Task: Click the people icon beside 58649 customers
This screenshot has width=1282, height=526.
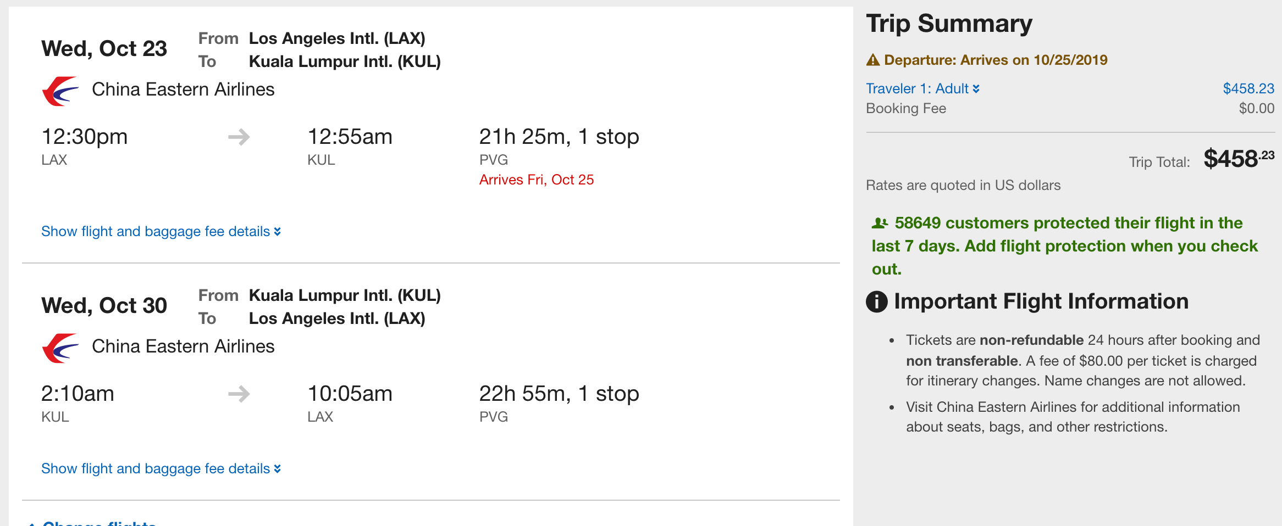Action: coord(880,223)
